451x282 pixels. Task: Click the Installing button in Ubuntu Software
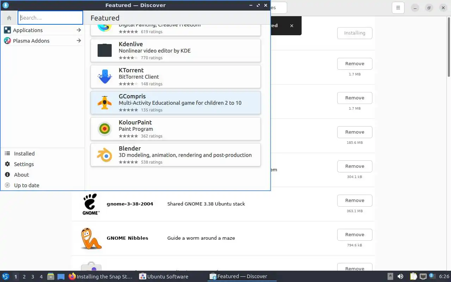pos(354,33)
